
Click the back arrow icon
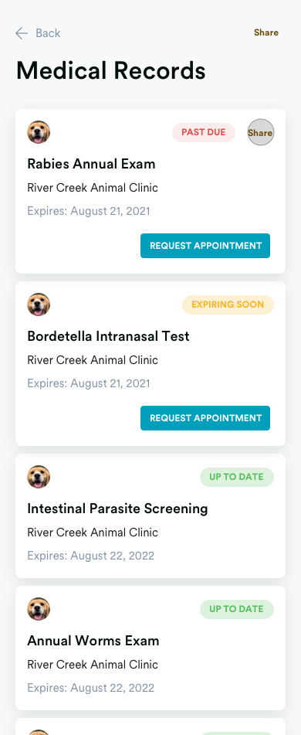22,32
